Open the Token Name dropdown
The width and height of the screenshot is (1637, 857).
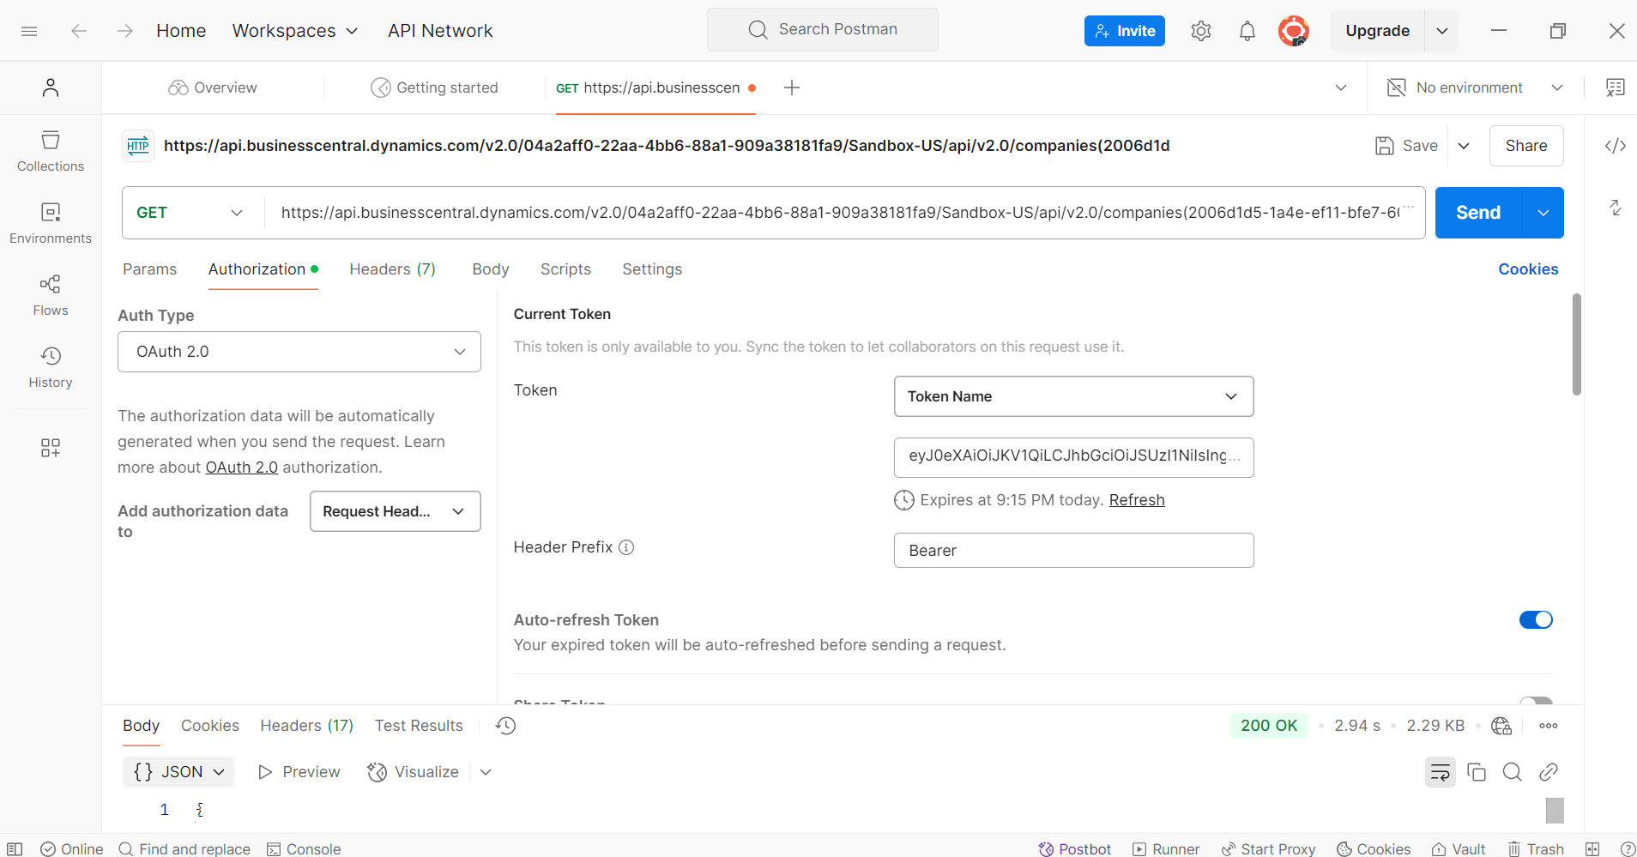pyautogui.click(x=1073, y=396)
